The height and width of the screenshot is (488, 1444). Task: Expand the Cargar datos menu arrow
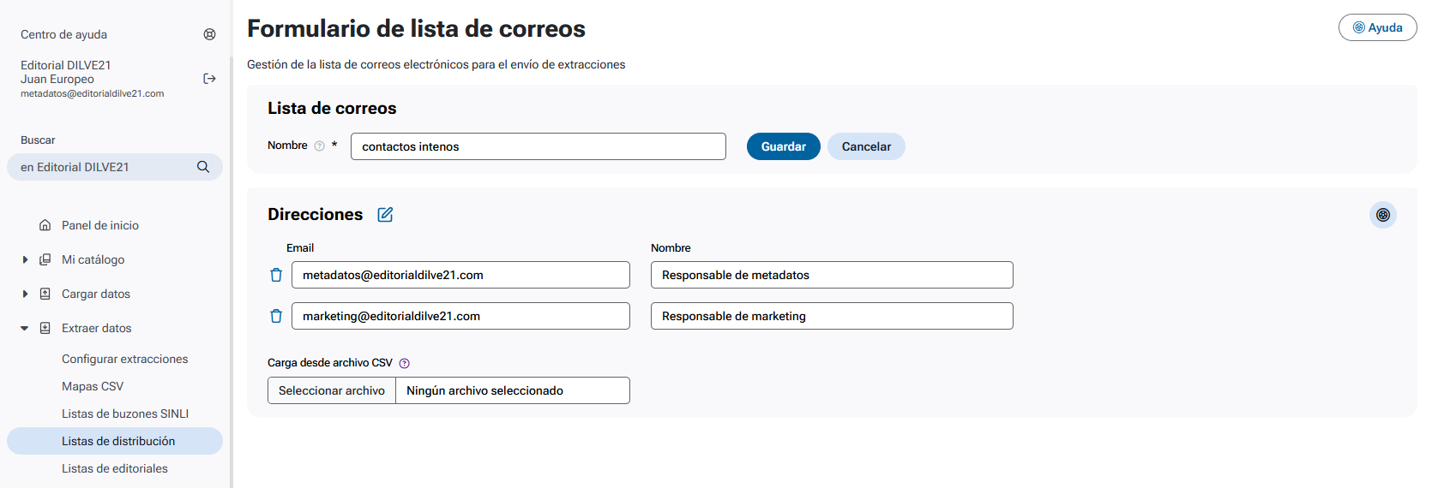point(25,294)
